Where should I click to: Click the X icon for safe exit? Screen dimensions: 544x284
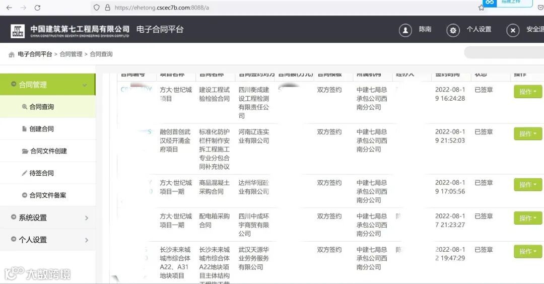[513, 30]
